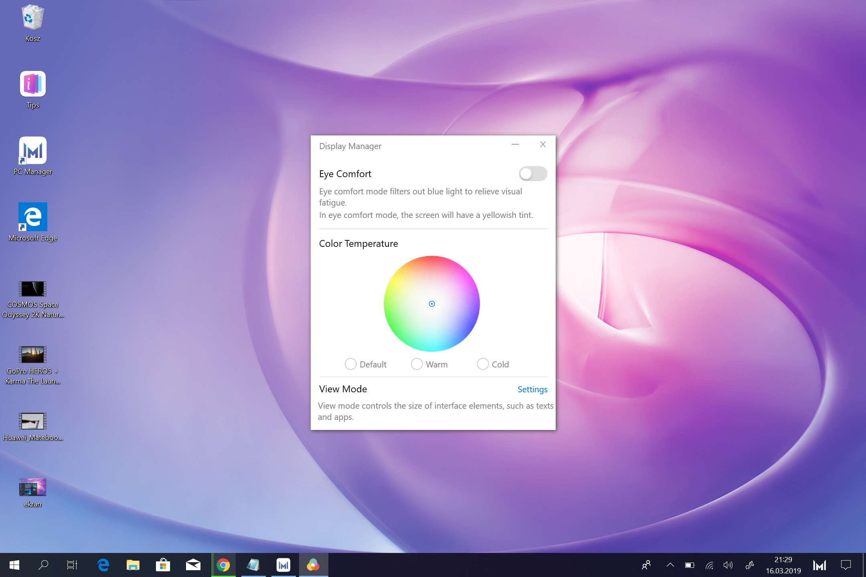Open taskbar search magnifier
Image resolution: width=866 pixels, height=577 pixels.
pos(43,565)
